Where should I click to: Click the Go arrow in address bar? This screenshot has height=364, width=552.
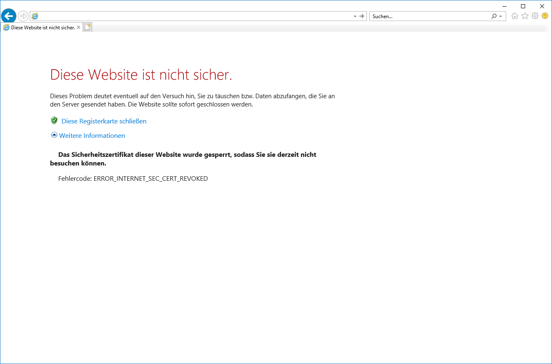click(x=362, y=16)
